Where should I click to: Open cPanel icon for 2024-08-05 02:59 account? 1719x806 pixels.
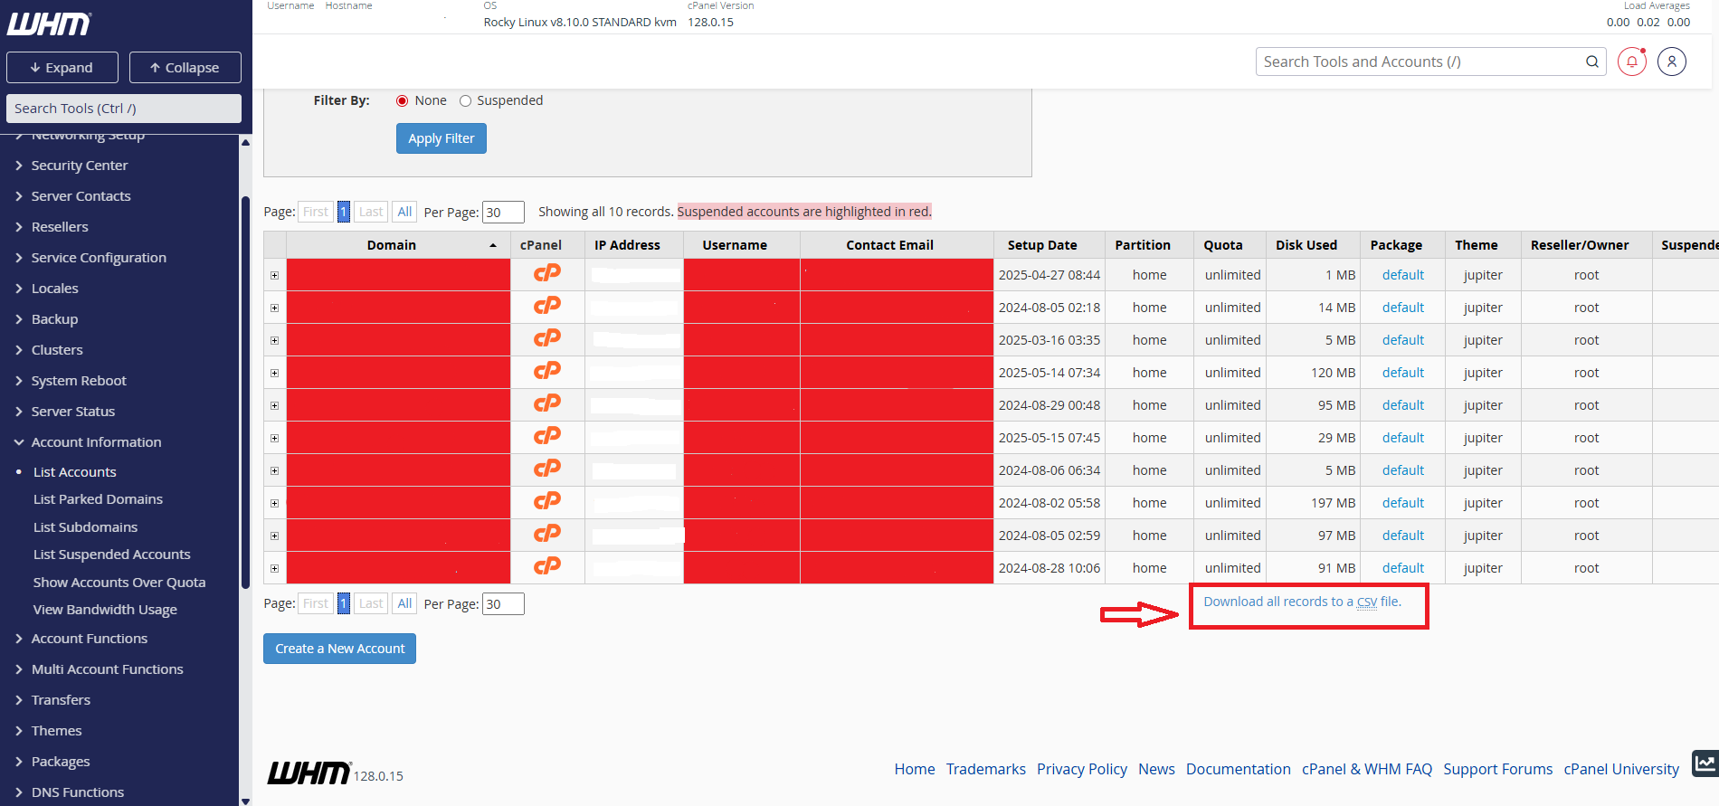[547, 534]
